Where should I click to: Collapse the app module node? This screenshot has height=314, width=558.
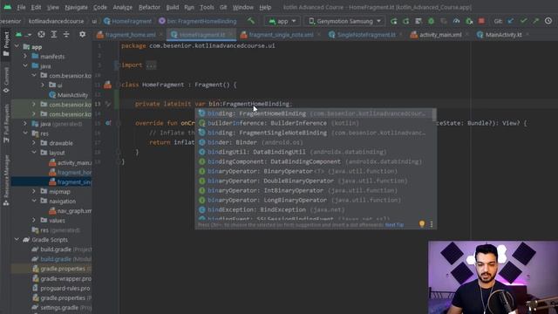click(17, 46)
